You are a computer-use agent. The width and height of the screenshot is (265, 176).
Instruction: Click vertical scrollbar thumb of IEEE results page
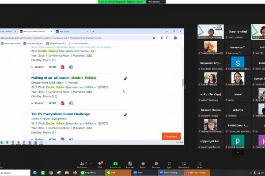pos(183,82)
